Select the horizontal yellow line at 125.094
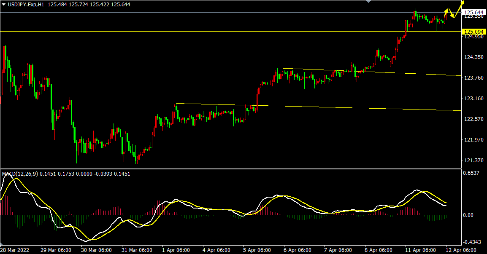This screenshot has width=487, height=254. (x=211, y=32)
